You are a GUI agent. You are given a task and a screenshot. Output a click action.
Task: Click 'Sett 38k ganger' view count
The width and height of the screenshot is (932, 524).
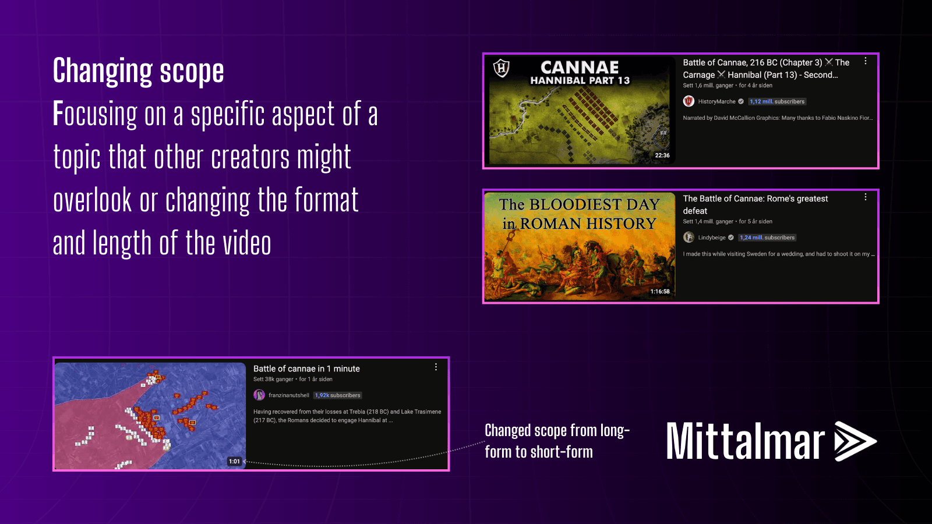pyautogui.click(x=273, y=379)
